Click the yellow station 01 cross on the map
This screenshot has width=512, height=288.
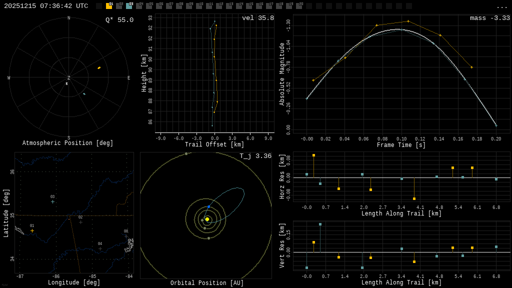click(x=32, y=231)
